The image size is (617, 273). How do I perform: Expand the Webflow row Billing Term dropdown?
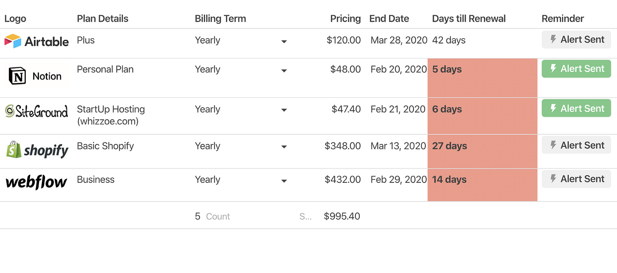point(284,181)
